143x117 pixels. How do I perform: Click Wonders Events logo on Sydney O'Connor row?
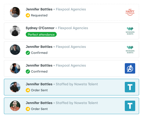click(130, 31)
